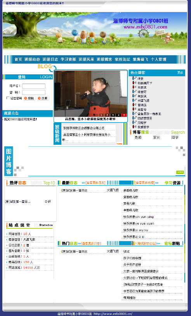
Task: Click 更多 in the 热点博客 header
Action: click(180, 72)
